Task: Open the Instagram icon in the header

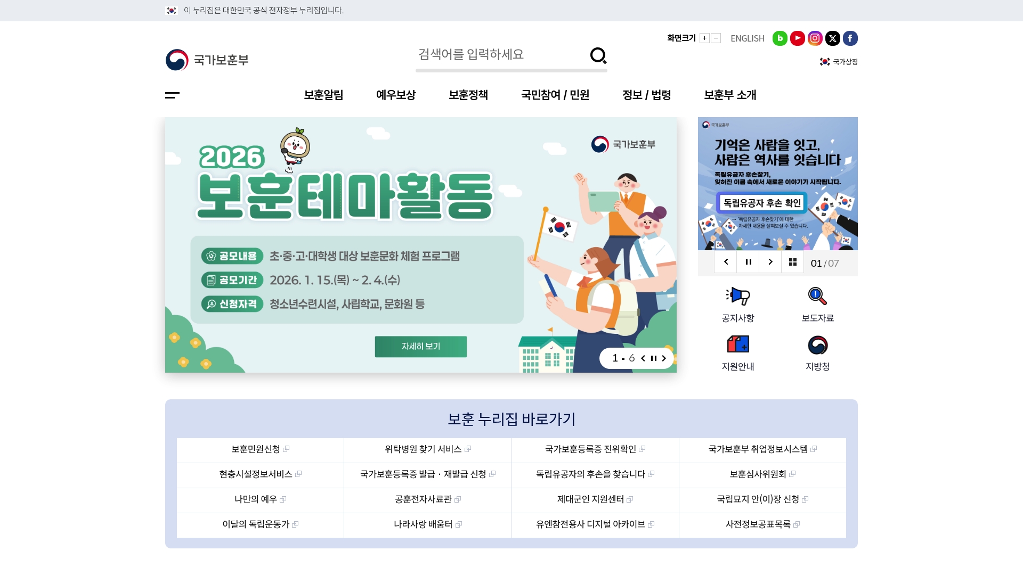Action: tap(815, 38)
